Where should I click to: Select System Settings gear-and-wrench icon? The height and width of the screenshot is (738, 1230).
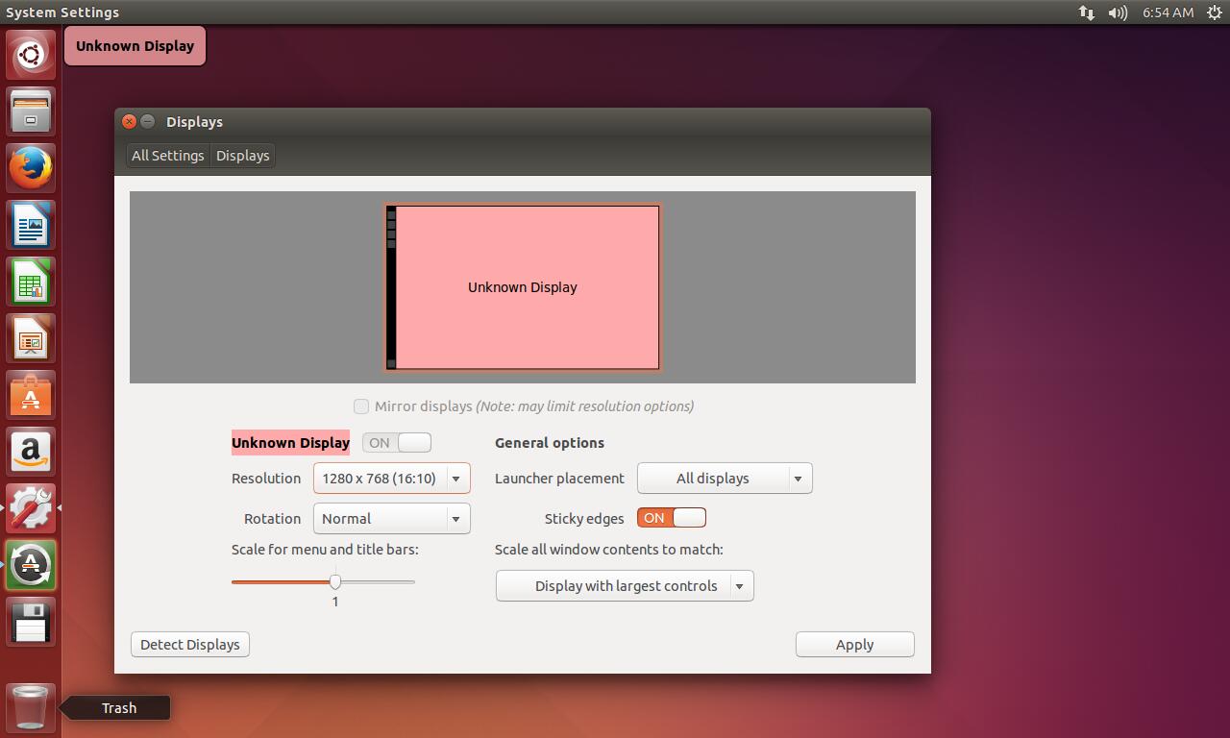click(31, 508)
